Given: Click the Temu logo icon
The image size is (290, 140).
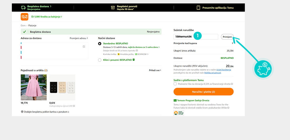Looking at the screenshot, I should [x=25, y=17].
